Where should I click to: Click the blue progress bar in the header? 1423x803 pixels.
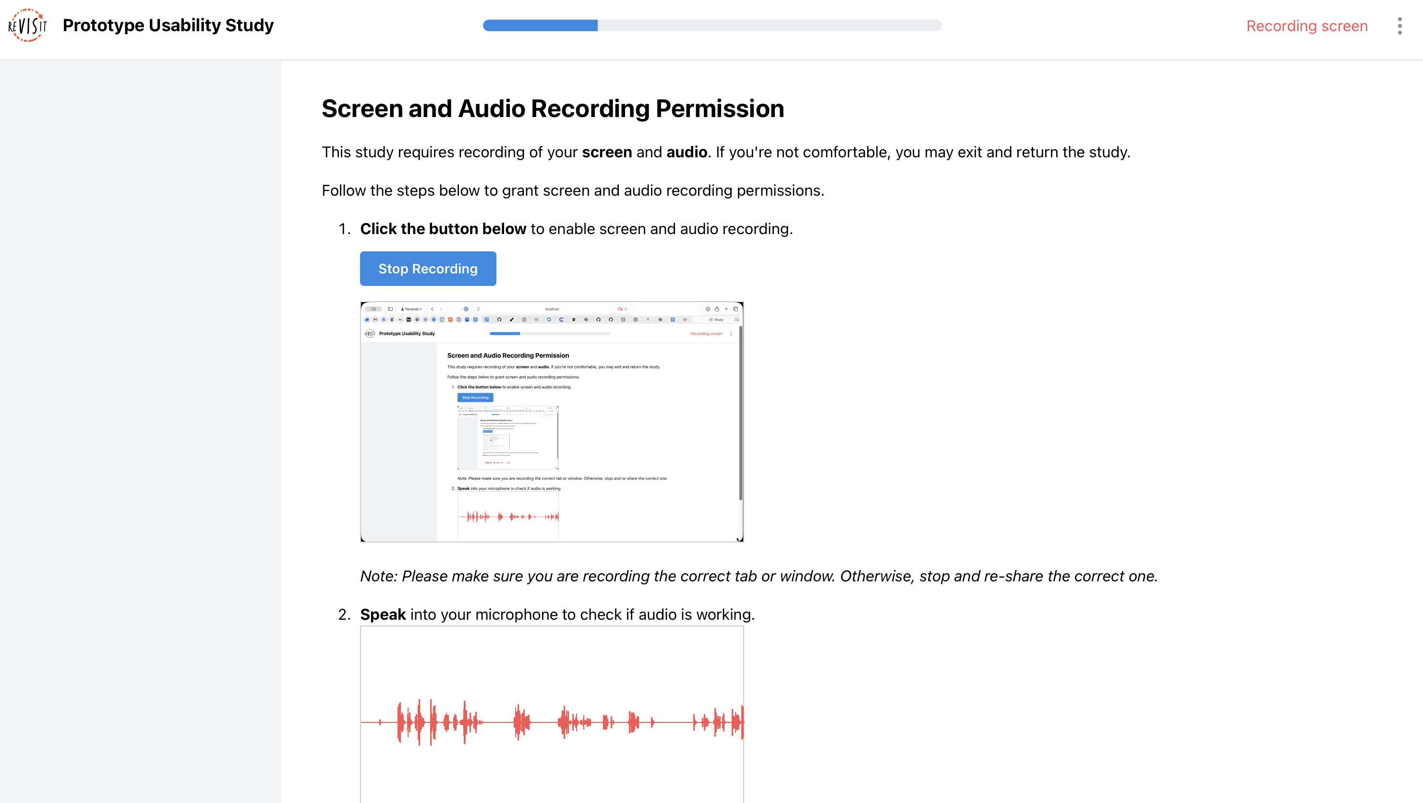(540, 25)
